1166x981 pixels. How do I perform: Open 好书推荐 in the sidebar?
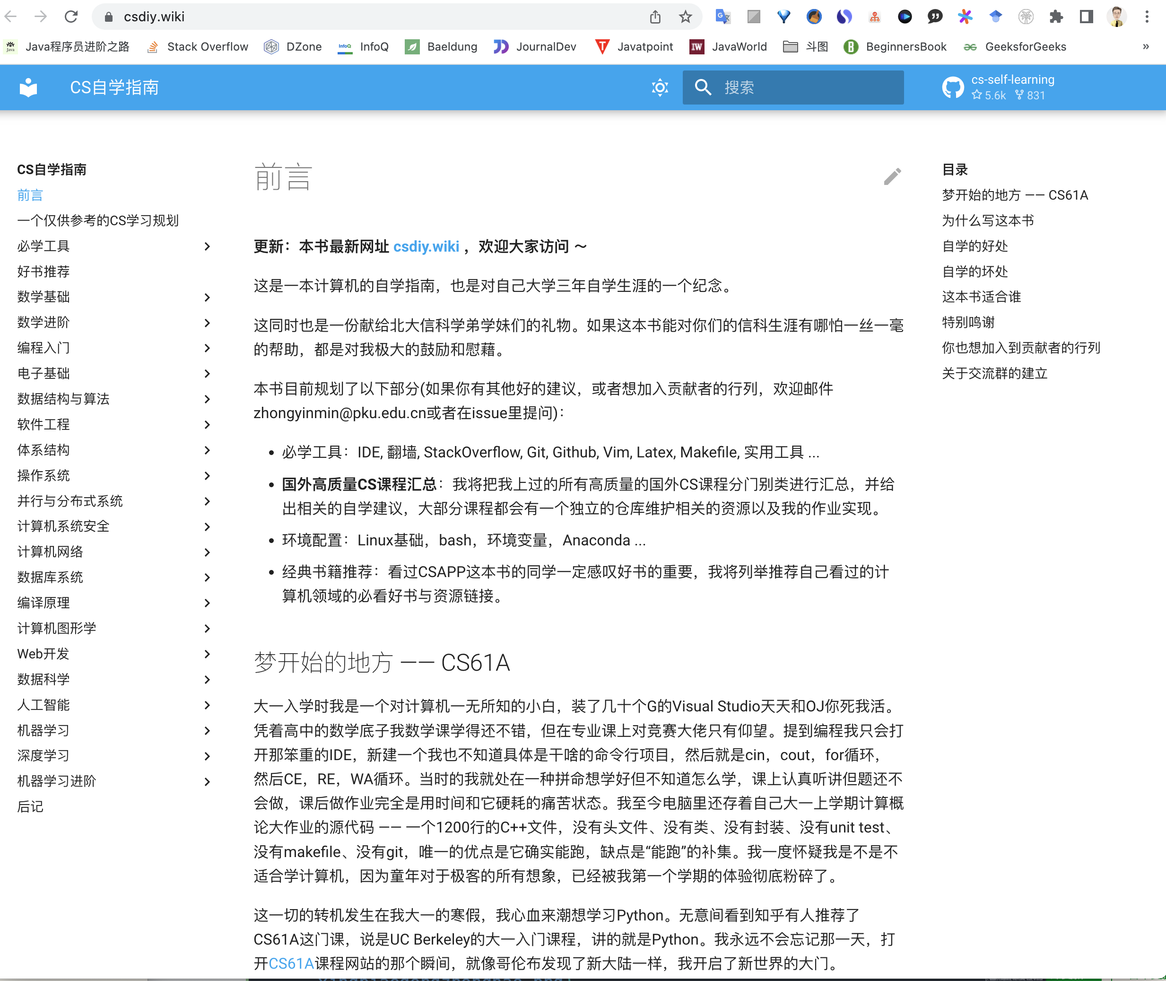(x=44, y=272)
